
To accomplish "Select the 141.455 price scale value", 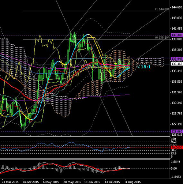I will [x=177, y=29].
